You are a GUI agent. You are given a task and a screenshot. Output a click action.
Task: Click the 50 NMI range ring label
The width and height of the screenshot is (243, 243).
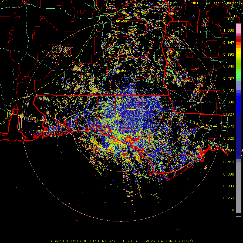click(x=121, y=72)
